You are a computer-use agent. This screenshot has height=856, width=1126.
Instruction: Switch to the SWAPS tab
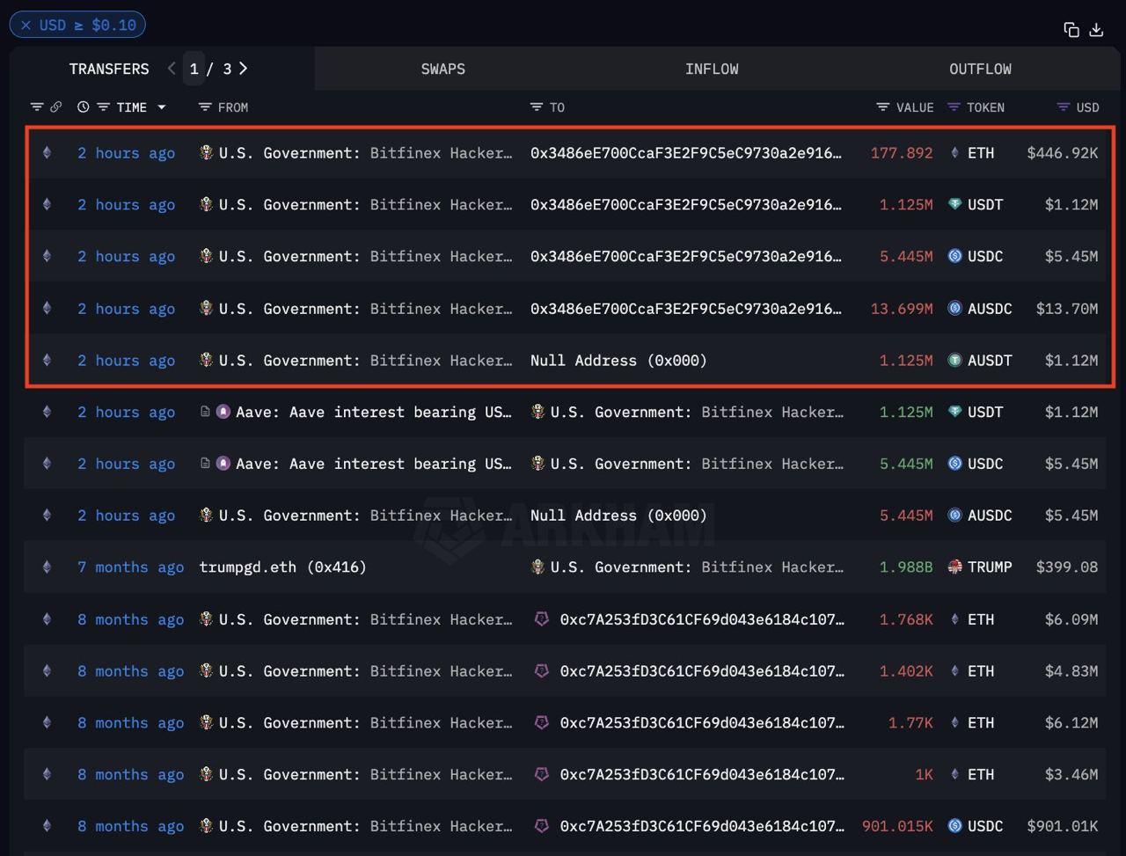coord(442,69)
